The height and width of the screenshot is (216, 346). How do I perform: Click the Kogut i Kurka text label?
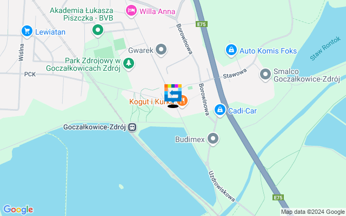pos(151,102)
